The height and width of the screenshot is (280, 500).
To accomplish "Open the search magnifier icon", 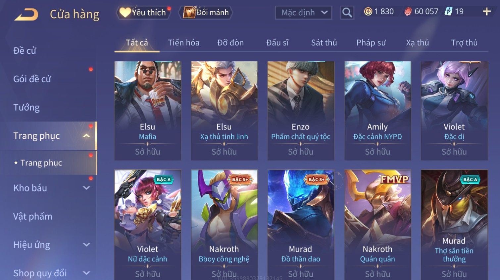I will pyautogui.click(x=347, y=13).
